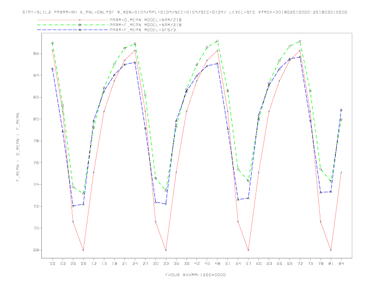Image resolution: width=372 pixels, height=287 pixels.
Task: Click red plus marker at hour 57 minimum
Action: [x=248, y=250]
